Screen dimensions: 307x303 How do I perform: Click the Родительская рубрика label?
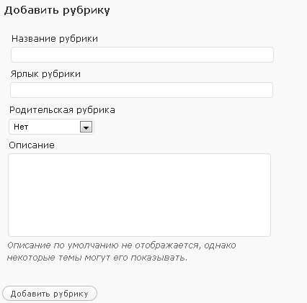pyautogui.click(x=62, y=110)
